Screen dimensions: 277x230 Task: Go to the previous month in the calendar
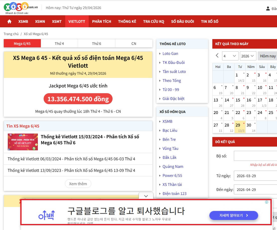point(217,56)
